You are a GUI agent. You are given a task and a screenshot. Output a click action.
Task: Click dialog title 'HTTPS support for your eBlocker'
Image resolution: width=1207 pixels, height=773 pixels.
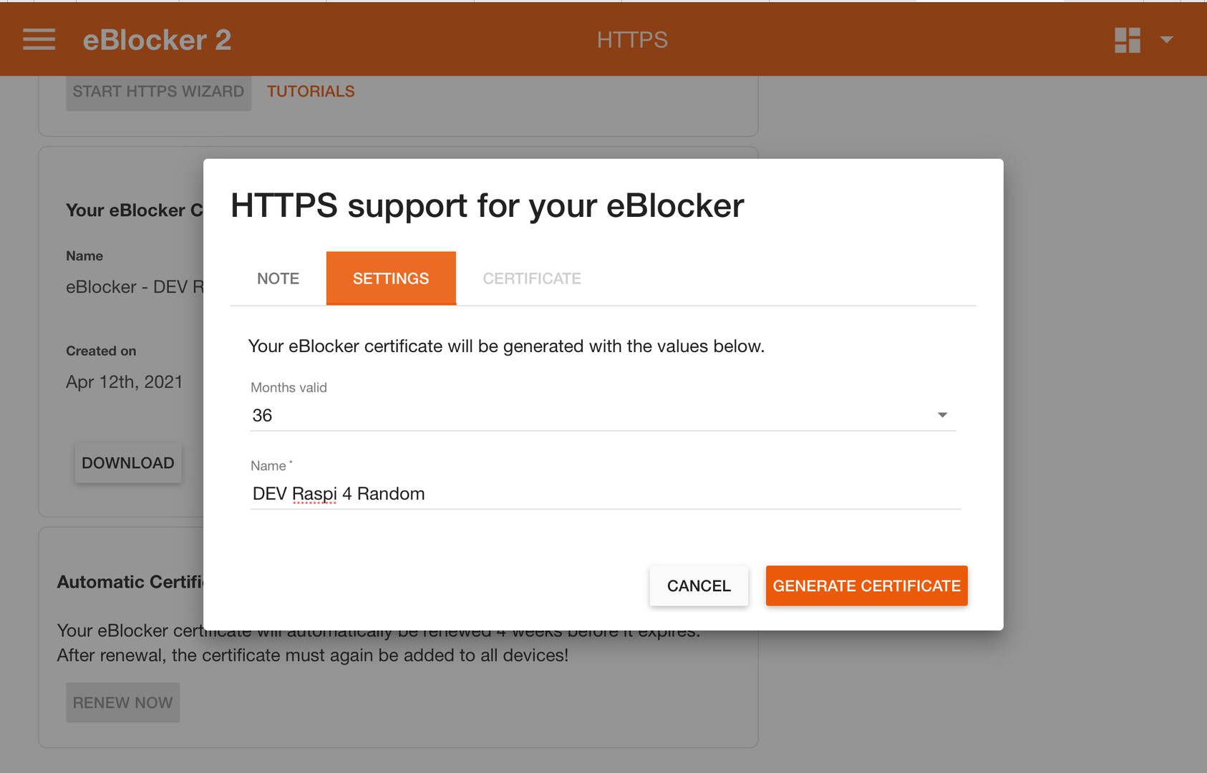point(487,206)
